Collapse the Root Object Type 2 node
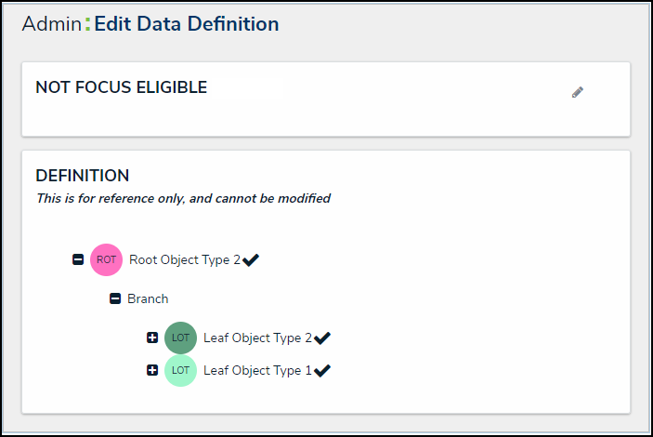This screenshot has width=653, height=437. click(x=78, y=260)
